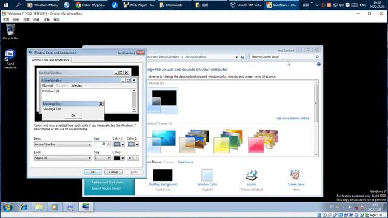Image resolution: width=388 pixels, height=218 pixels.
Task: Toggle bold font style button
Action: (130, 158)
